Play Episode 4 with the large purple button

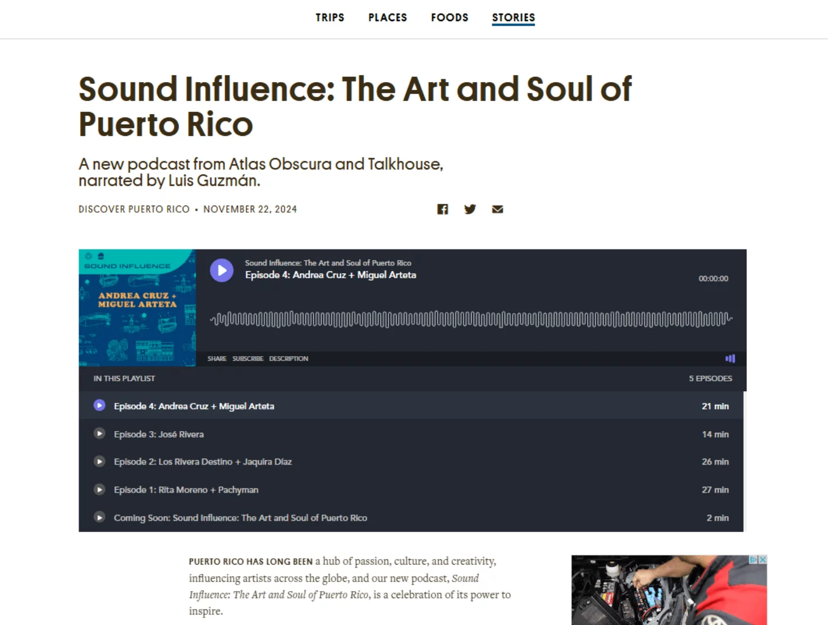pyautogui.click(x=222, y=270)
